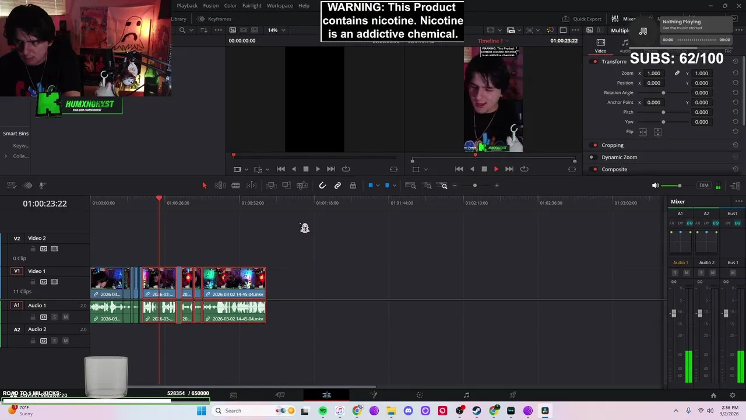Toggle loop in the timeline viewer
The width and height of the screenshot is (746, 420).
[x=524, y=169]
